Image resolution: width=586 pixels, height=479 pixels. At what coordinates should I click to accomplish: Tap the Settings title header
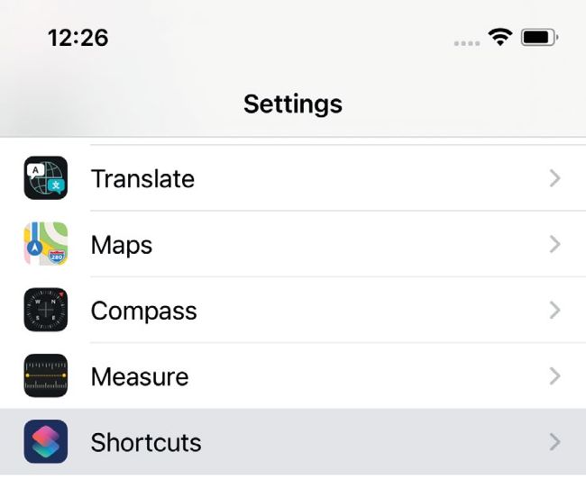point(293,104)
